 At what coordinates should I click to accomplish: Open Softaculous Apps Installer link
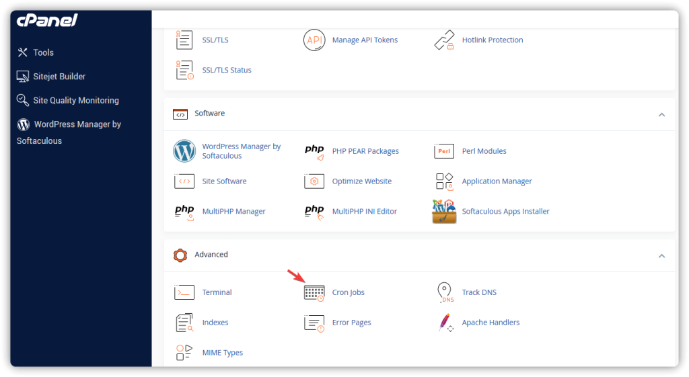pos(506,212)
